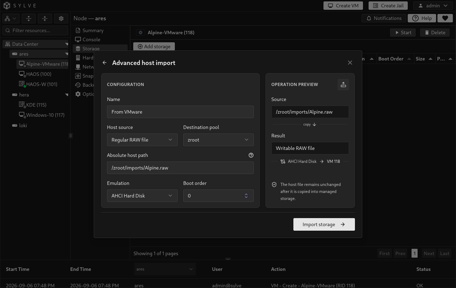This screenshot has height=288, width=456.
Task: Click the Create Jail button
Action: [388, 6]
